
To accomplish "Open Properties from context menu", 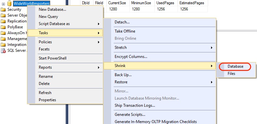I will point(47,100).
